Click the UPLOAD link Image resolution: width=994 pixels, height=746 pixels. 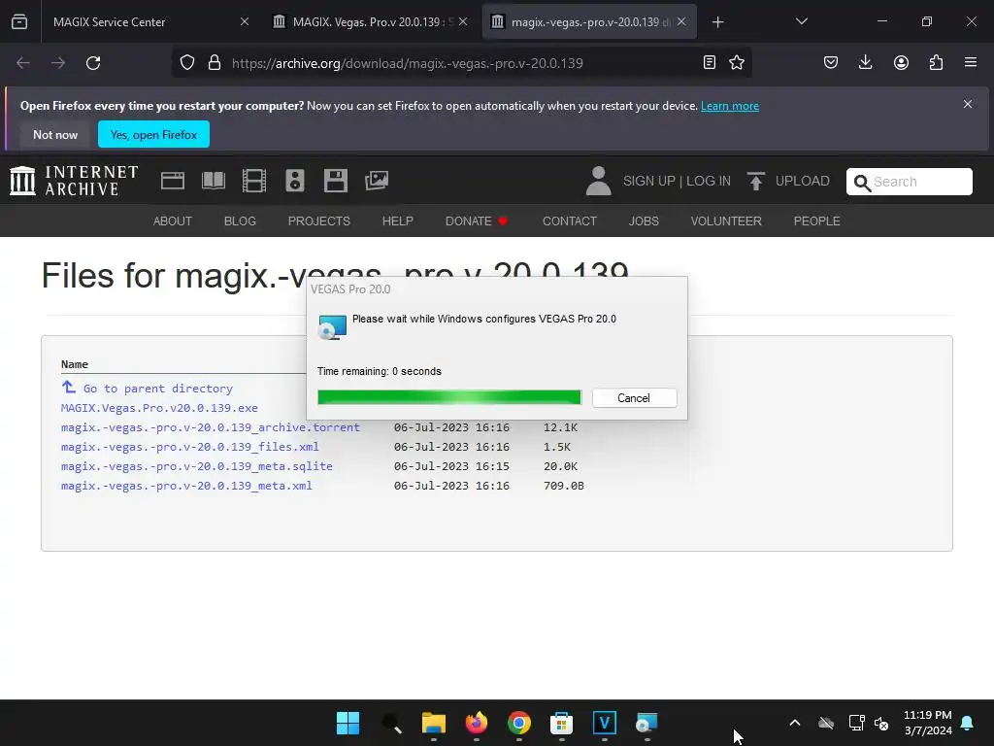788,182
